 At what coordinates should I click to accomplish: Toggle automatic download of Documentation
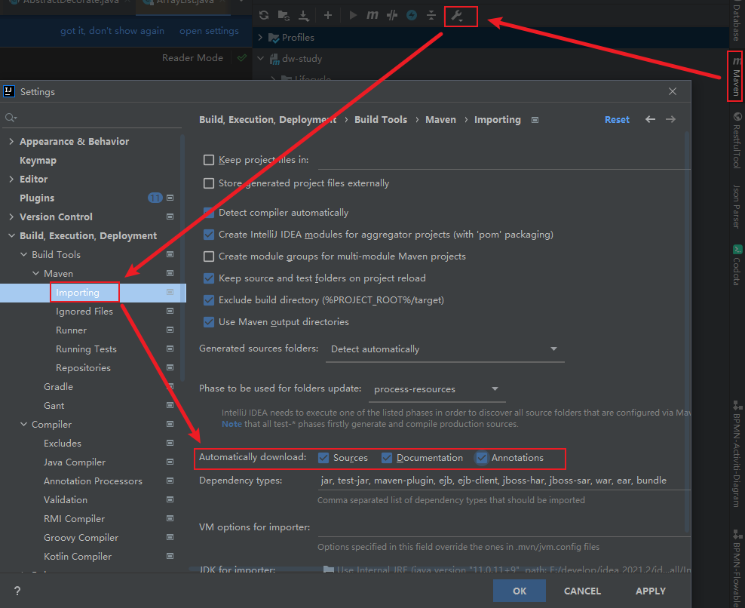tap(387, 458)
